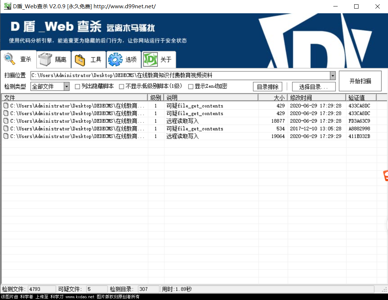
Task: Sort by the 修改时间 column header
Action: point(317,98)
